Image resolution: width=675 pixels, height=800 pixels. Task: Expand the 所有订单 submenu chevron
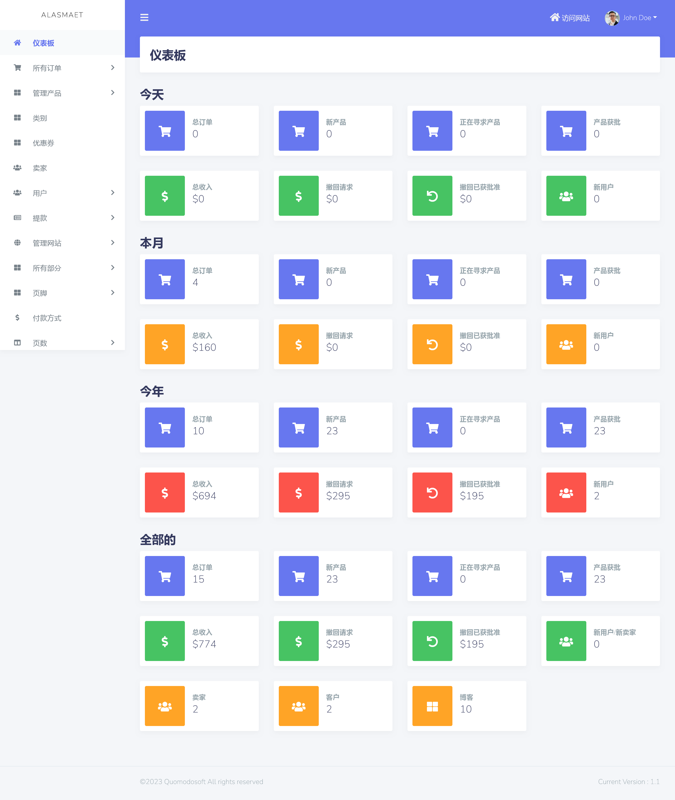(112, 68)
